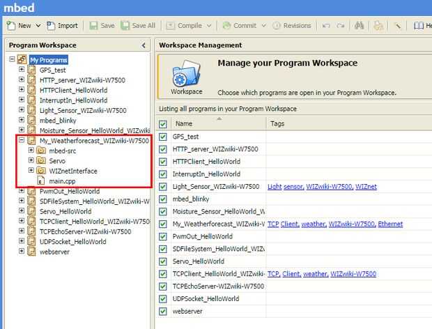Open the Commit dropdown arrow
432x329 pixels.
[x=263, y=26]
